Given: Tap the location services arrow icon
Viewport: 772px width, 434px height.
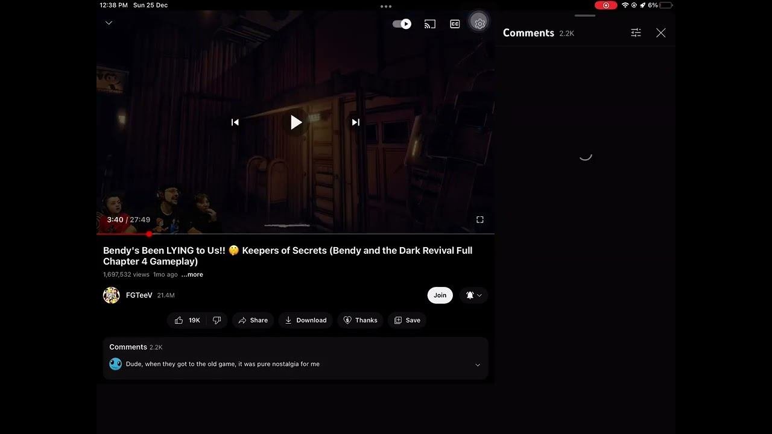Looking at the screenshot, I should pyautogui.click(x=642, y=5).
